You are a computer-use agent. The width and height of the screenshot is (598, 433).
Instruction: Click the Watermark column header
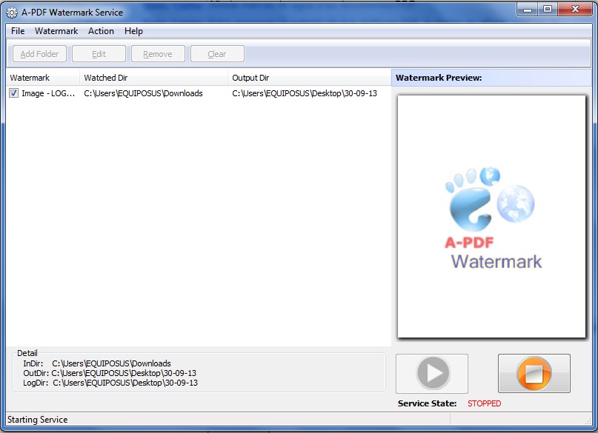pyautogui.click(x=43, y=78)
